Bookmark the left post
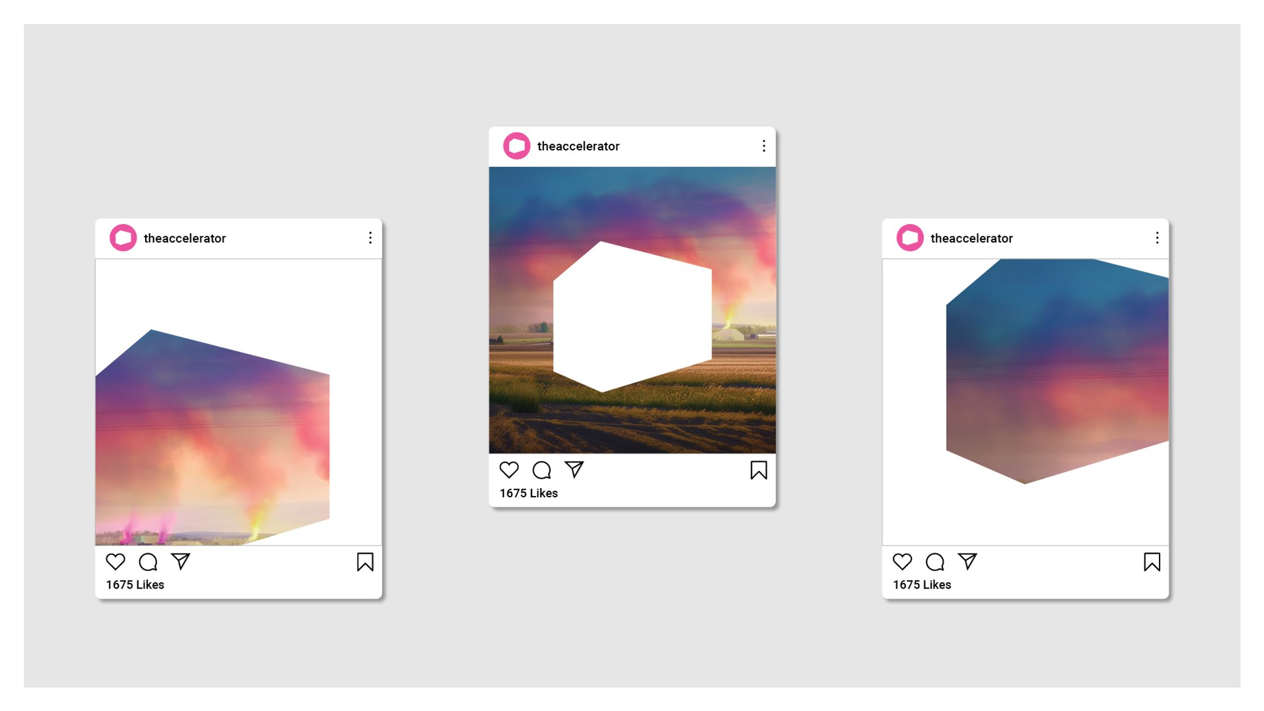This screenshot has height=711, width=1264. click(x=365, y=562)
